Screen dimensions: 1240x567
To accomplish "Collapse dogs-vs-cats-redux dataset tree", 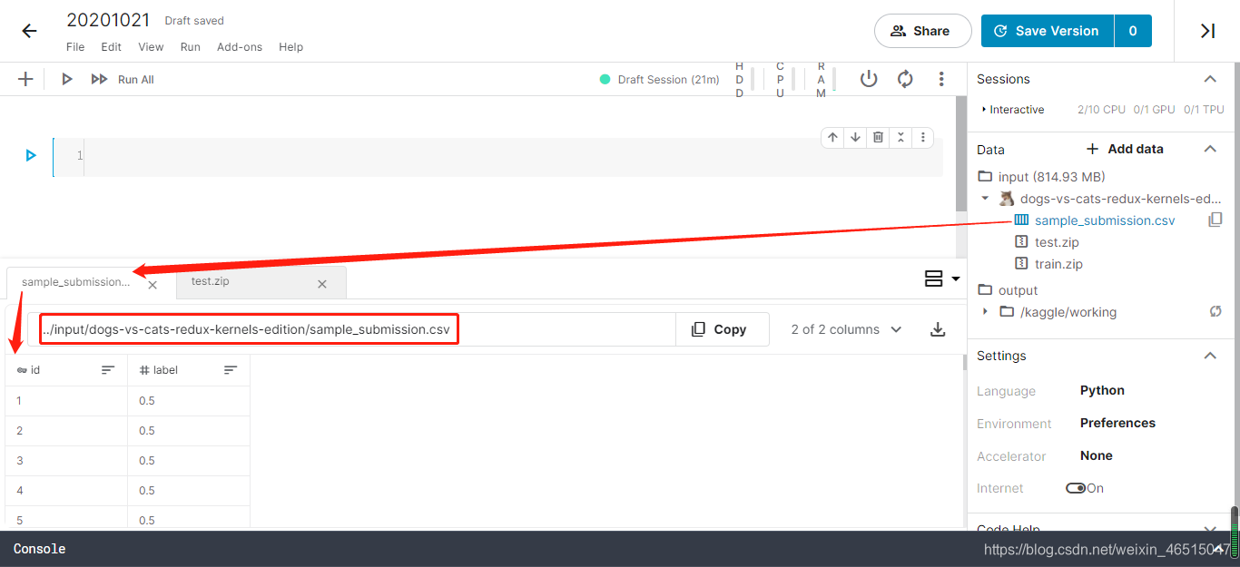I will [x=985, y=198].
